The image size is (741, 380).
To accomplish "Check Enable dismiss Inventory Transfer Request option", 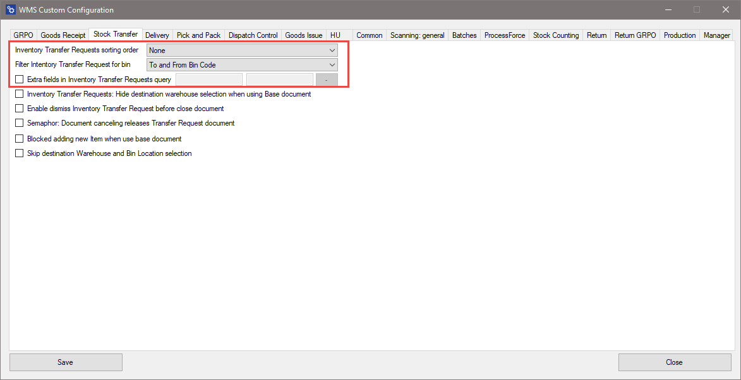I will point(20,109).
